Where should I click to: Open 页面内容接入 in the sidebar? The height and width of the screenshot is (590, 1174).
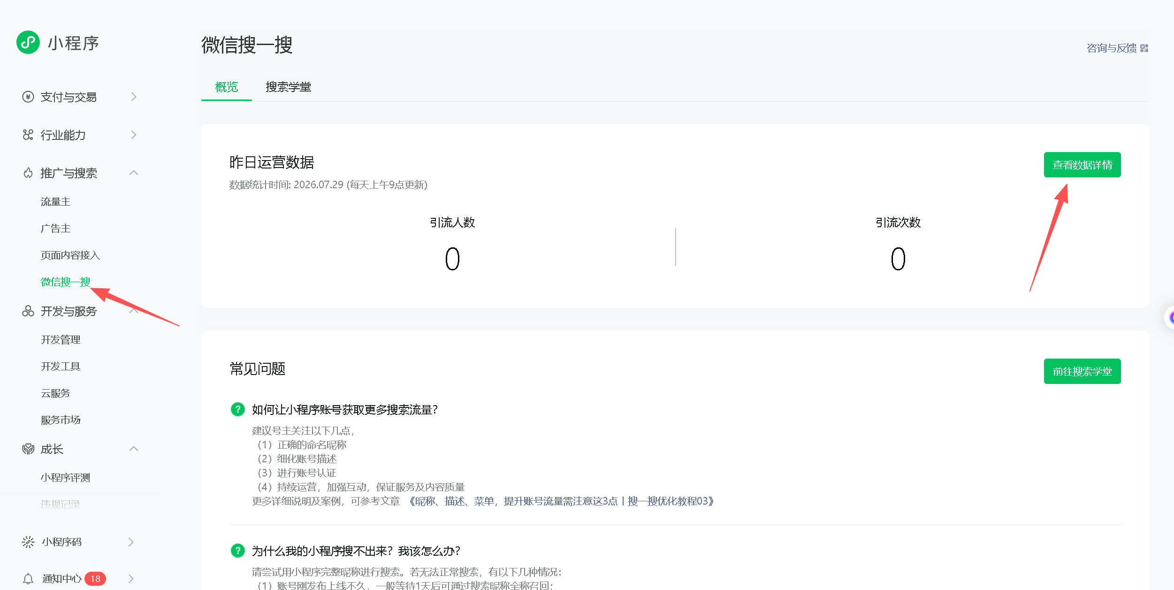(70, 255)
